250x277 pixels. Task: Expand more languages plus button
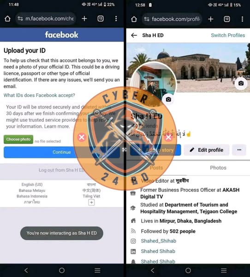tap(91, 203)
